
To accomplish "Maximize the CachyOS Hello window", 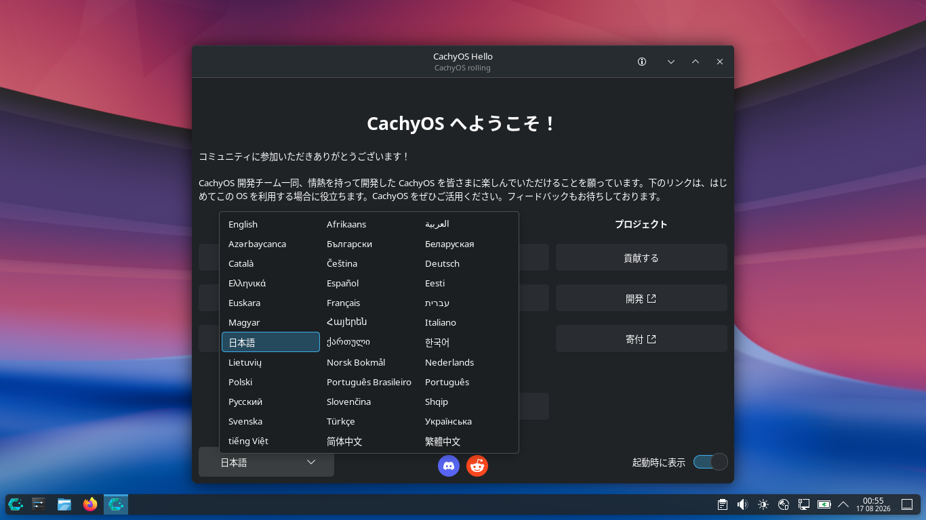I will 696,62.
